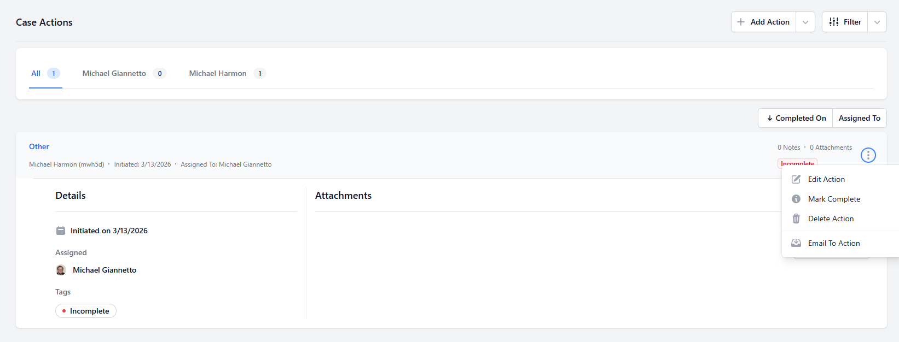This screenshot has width=899, height=342.
Task: Open the action titled Other
Action: (x=39, y=146)
